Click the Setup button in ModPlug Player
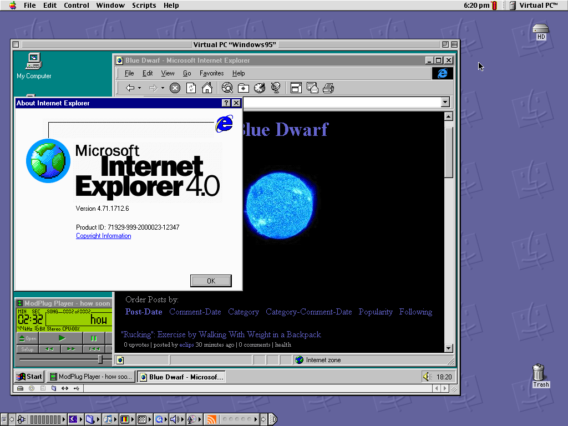 click(27, 349)
